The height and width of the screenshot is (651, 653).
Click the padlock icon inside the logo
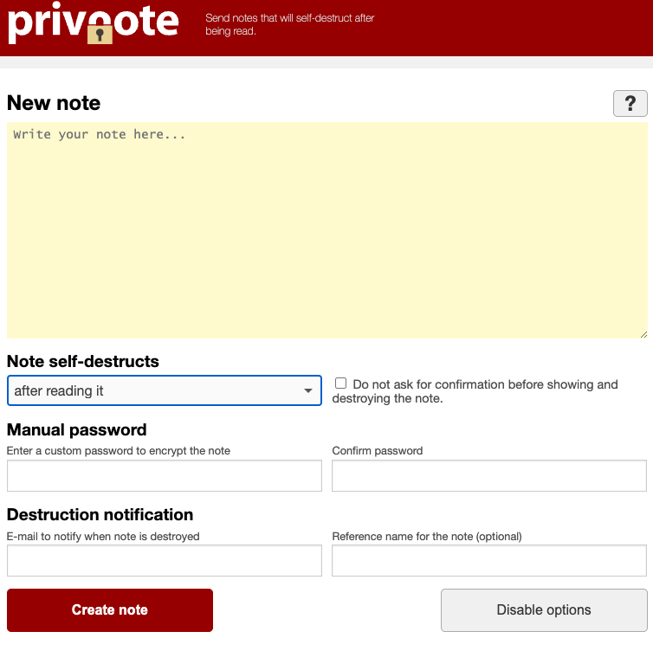[100, 34]
